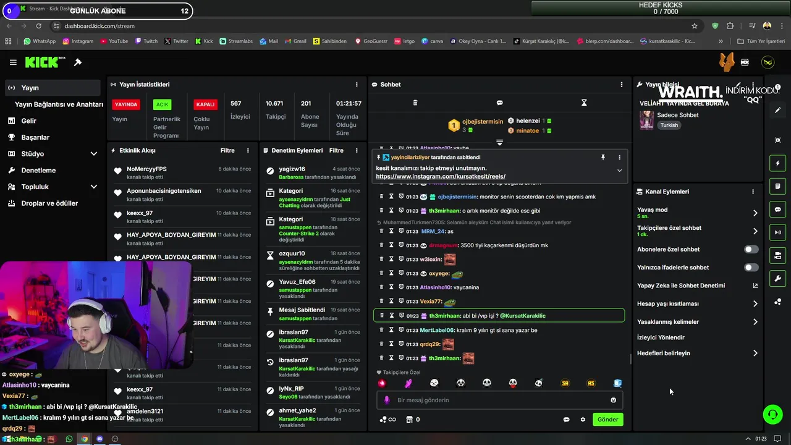Open Takipçilere özel sohbet settings arrow
791x445 pixels.
(x=755, y=231)
